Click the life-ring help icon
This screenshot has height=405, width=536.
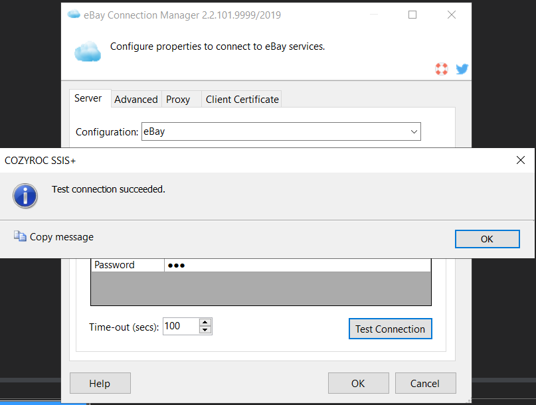[x=441, y=69]
